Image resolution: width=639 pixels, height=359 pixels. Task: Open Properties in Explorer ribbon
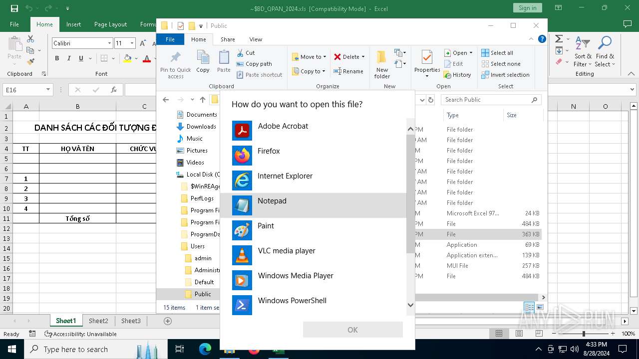427,64
